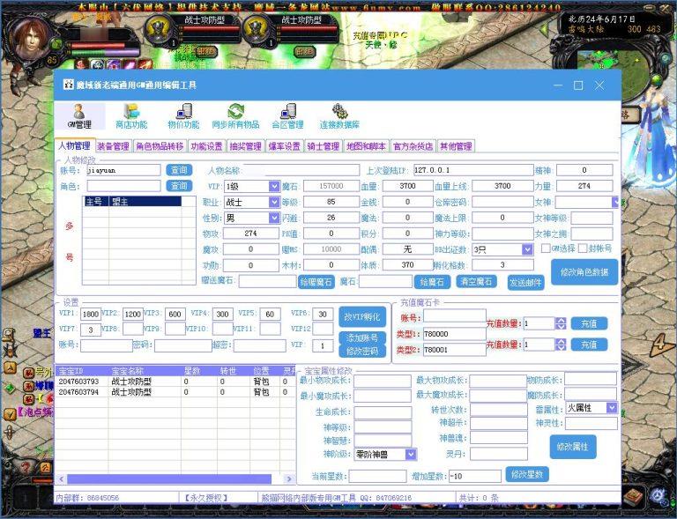Click the 清空魔石 button
Viewport: 677px width, 519px height.
pyautogui.click(x=476, y=282)
